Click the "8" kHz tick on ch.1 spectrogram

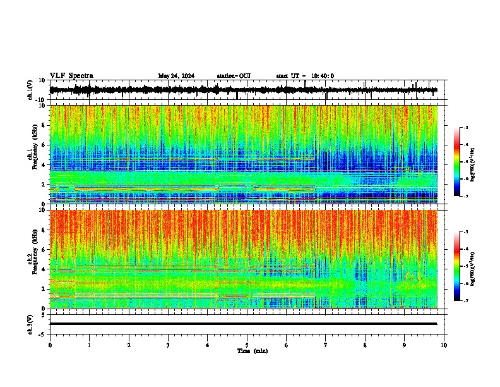44,125
